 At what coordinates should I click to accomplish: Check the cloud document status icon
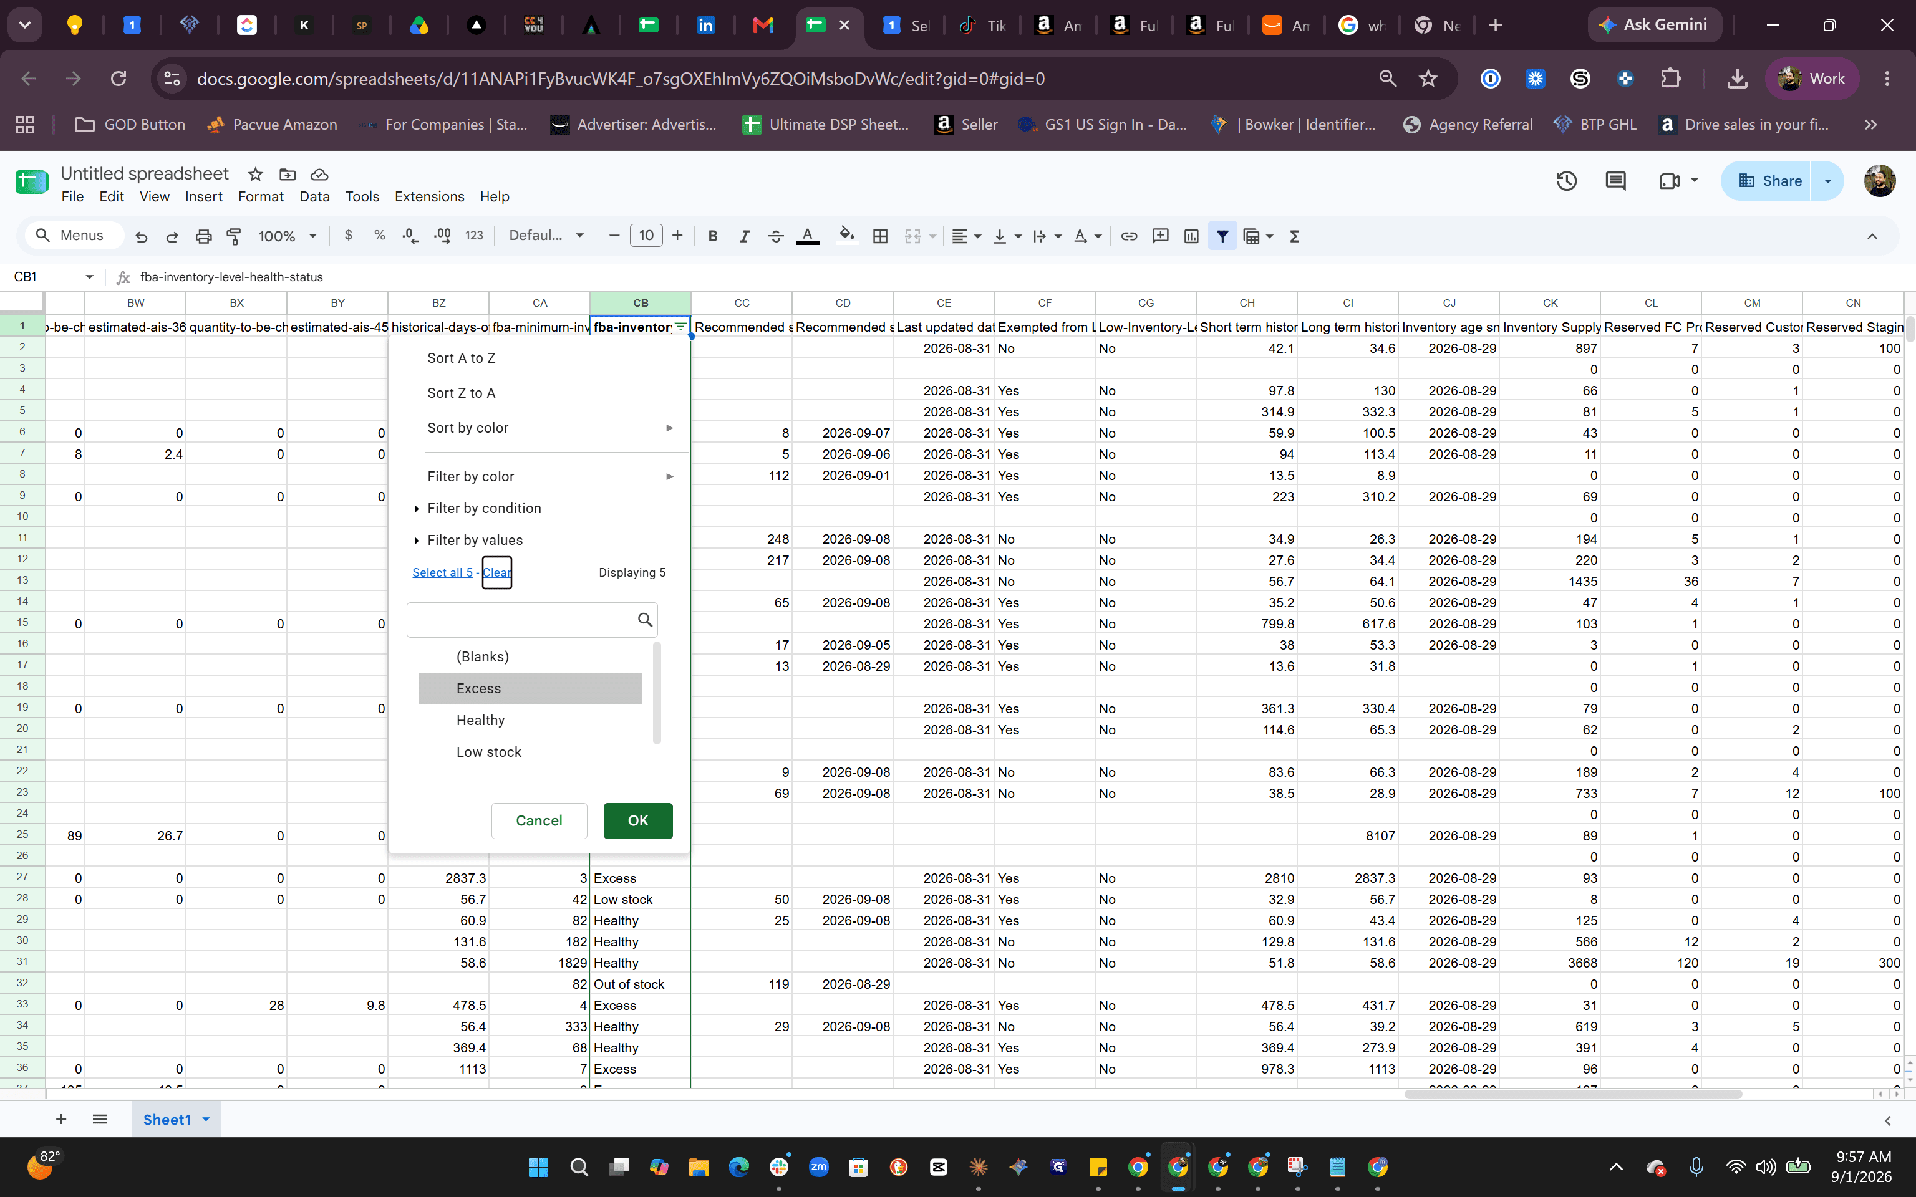click(x=319, y=174)
